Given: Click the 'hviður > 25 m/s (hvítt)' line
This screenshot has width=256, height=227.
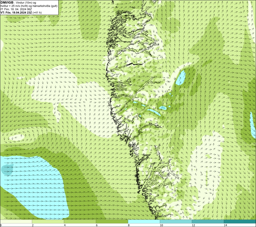Looking at the screenshot, I should tap(14, 6).
